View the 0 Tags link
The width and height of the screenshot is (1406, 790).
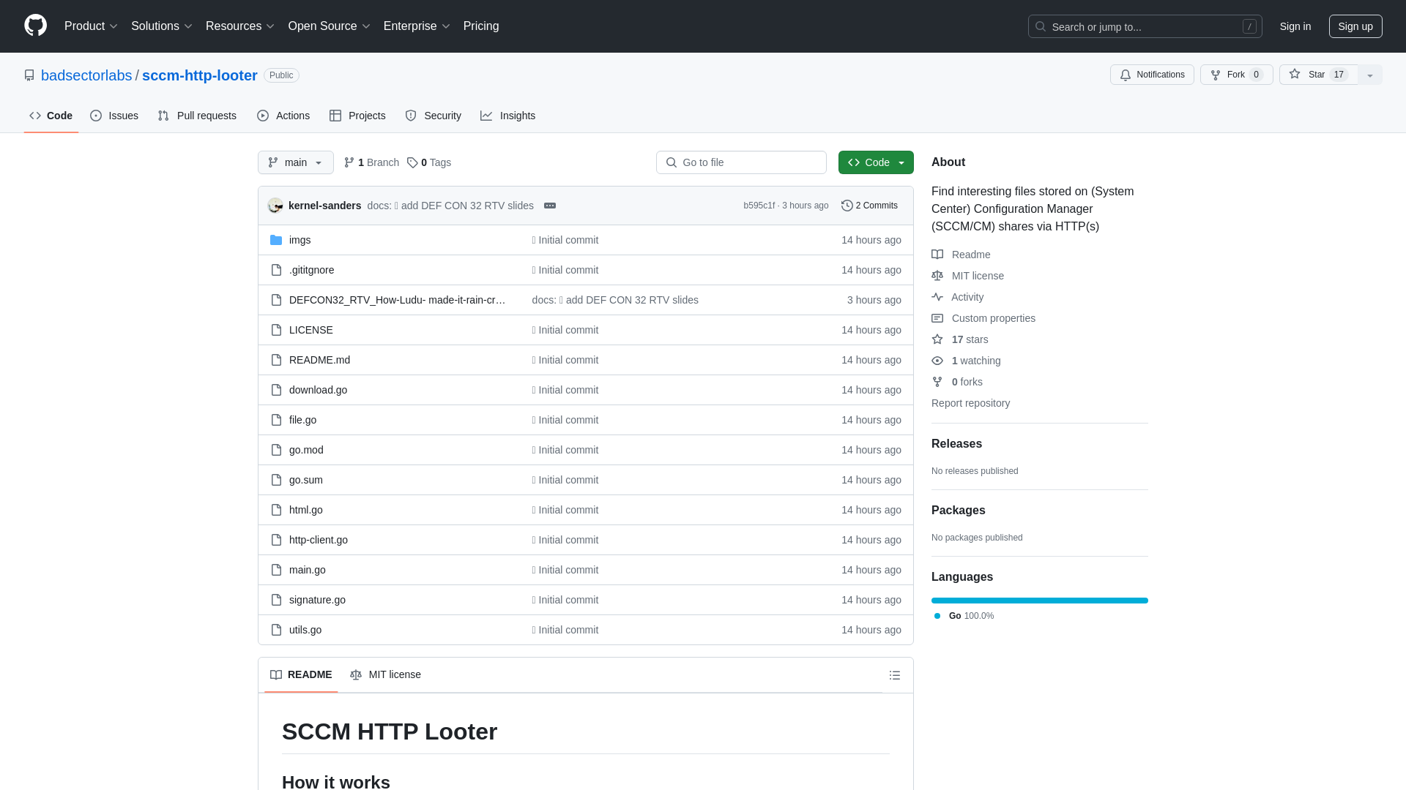[429, 162]
